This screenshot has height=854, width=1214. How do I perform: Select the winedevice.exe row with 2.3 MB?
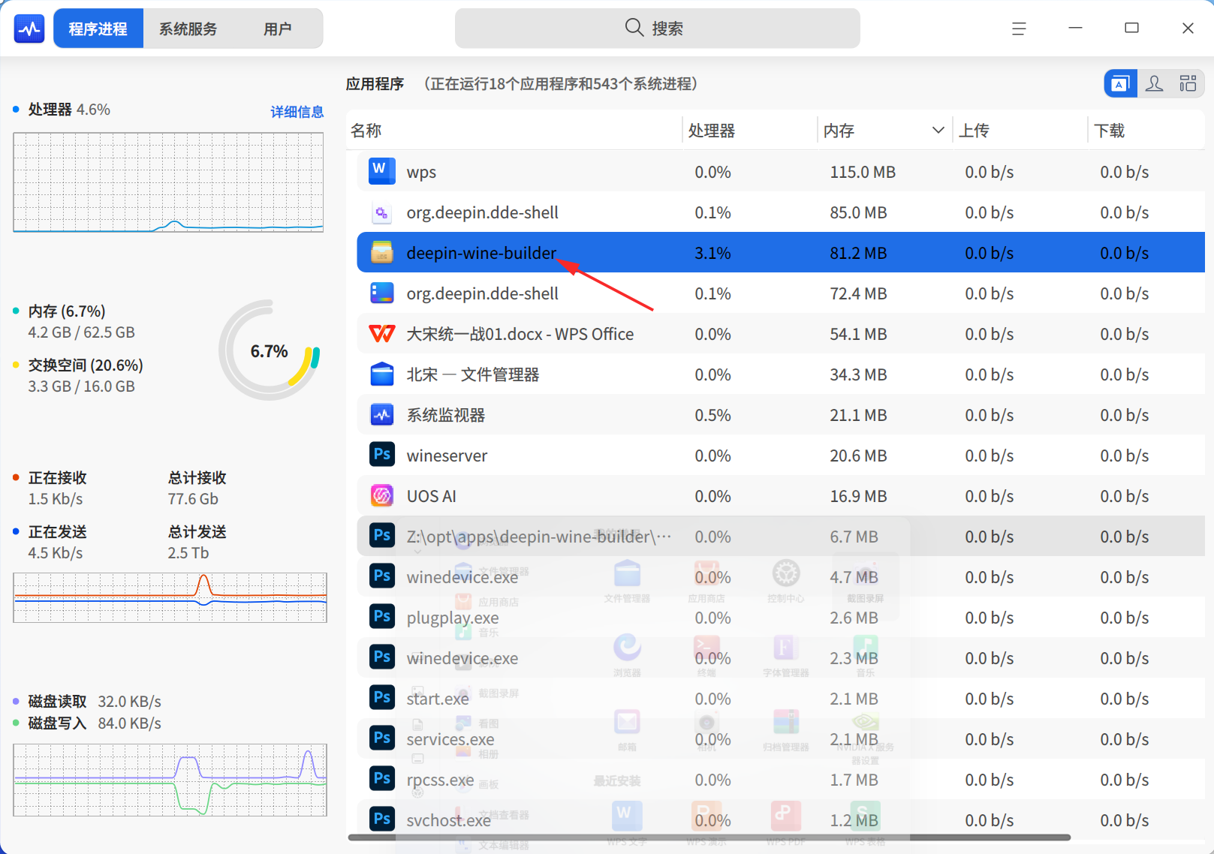(x=781, y=658)
